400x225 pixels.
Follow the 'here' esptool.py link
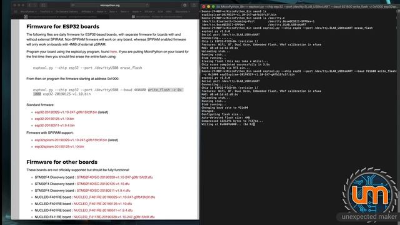click(114, 51)
